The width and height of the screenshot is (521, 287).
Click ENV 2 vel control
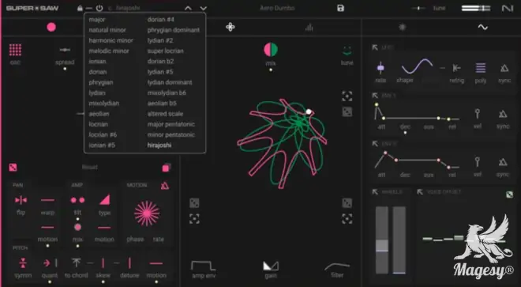coord(477,162)
